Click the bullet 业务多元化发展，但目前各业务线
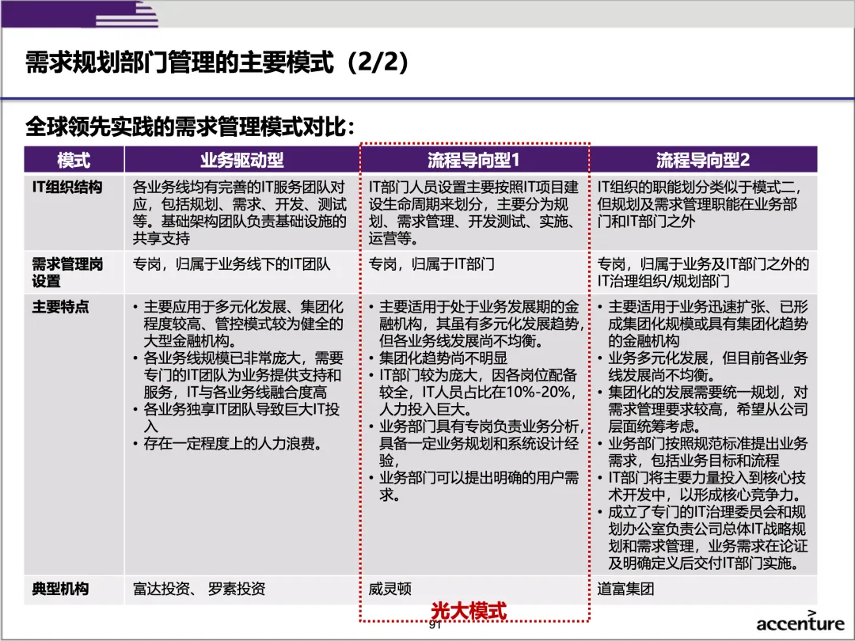The image size is (855, 641). [x=702, y=366]
